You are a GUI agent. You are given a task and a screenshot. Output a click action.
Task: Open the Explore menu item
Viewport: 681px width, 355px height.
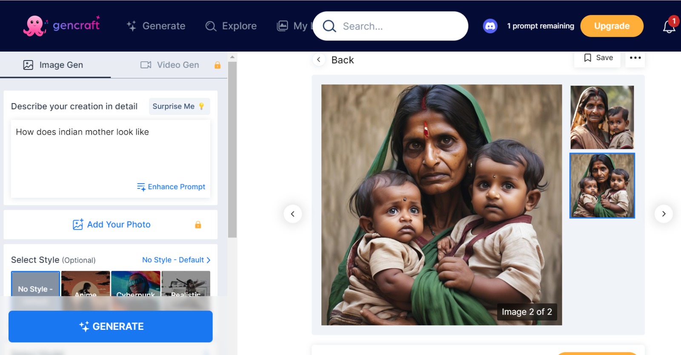pyautogui.click(x=231, y=26)
